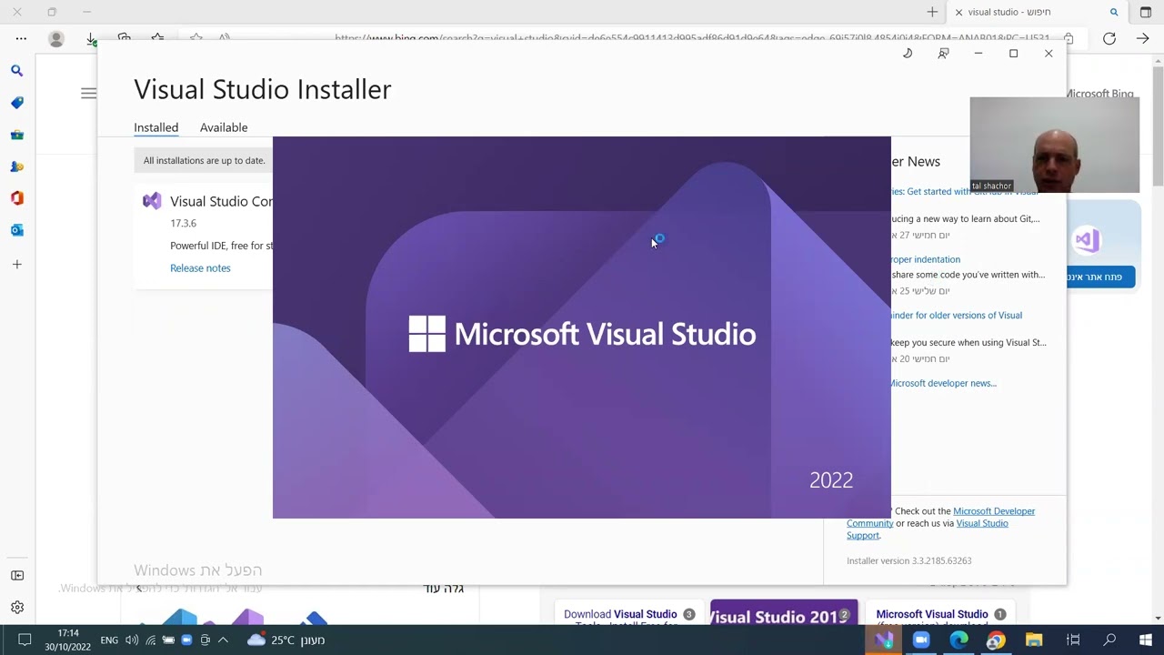This screenshot has height=655, width=1164.
Task: Open Zoom from the taskbar
Action: [921, 640]
